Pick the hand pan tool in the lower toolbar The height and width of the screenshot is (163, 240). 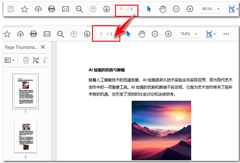tap(142, 34)
